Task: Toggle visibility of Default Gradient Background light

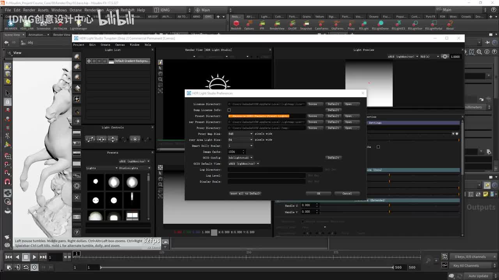Action: [89, 61]
